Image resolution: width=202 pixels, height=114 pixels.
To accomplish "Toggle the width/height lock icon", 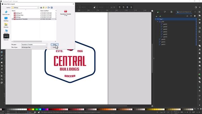I will [94, 7].
